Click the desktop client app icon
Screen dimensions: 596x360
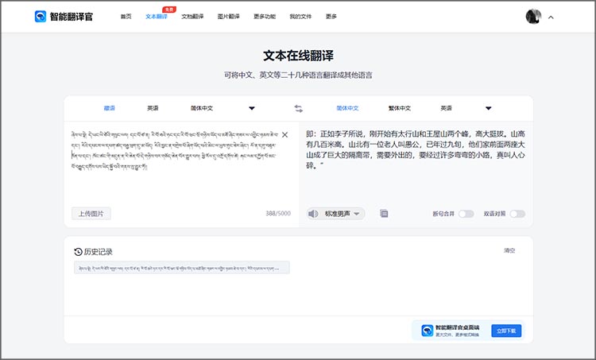[428, 331]
